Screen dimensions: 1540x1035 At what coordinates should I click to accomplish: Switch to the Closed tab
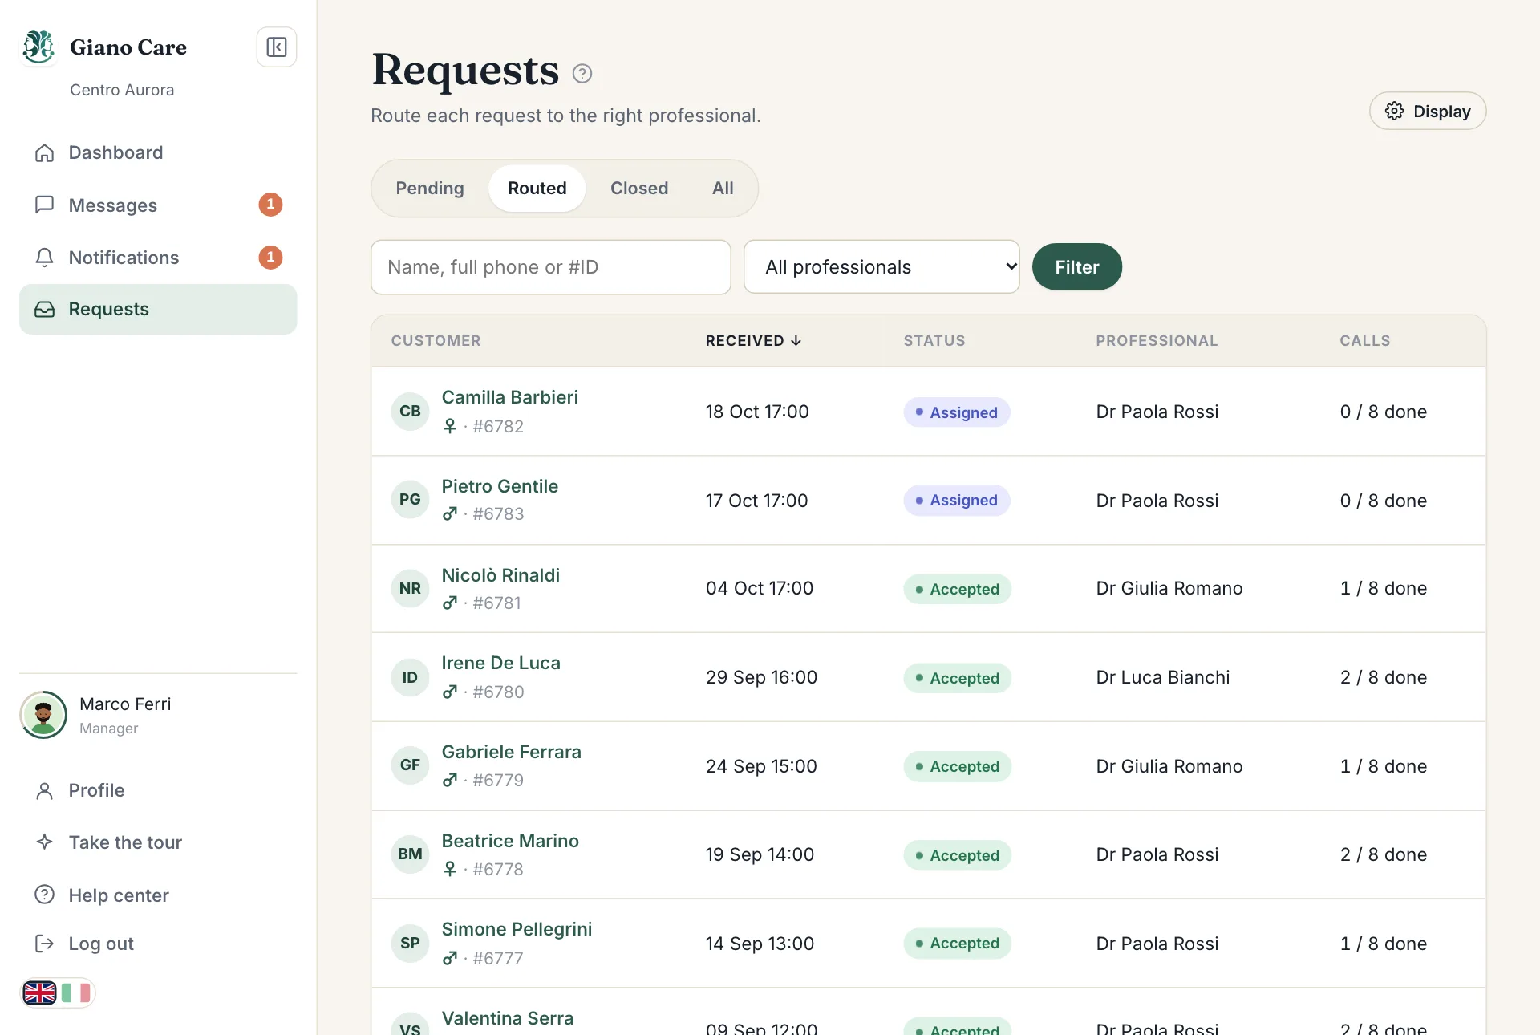[639, 189]
